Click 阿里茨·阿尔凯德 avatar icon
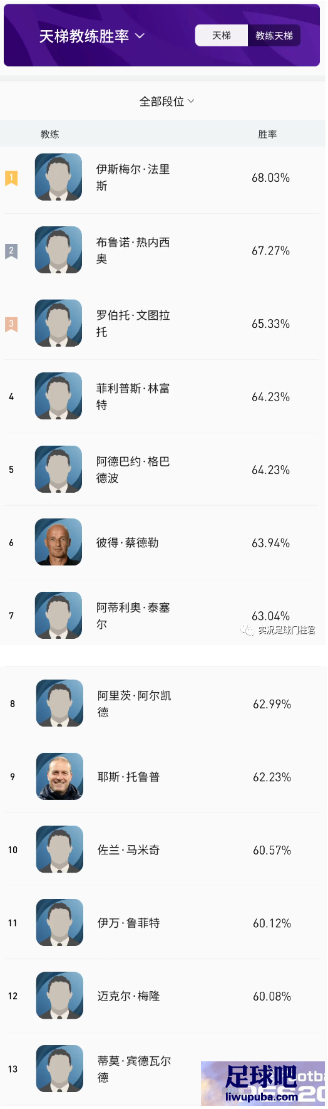Screen dimensions: 328x1109 pyautogui.click(x=59, y=703)
